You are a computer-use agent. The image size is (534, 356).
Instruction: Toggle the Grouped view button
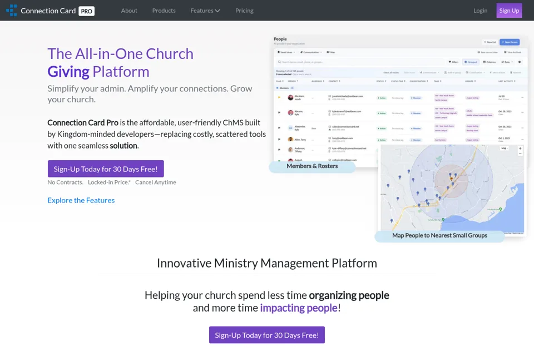coord(471,62)
